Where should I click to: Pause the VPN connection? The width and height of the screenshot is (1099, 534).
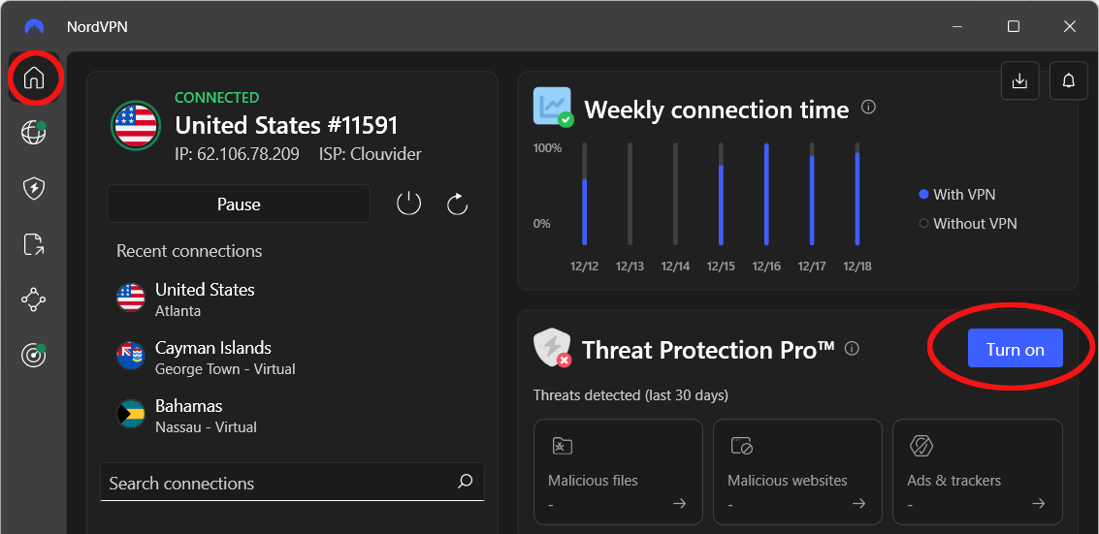(x=239, y=204)
